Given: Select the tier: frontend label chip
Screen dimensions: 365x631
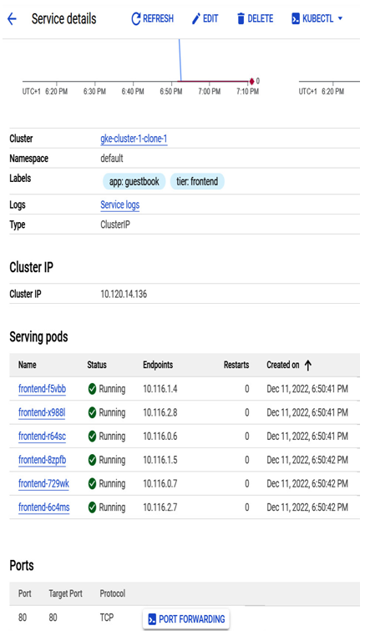Looking at the screenshot, I should tap(197, 181).
